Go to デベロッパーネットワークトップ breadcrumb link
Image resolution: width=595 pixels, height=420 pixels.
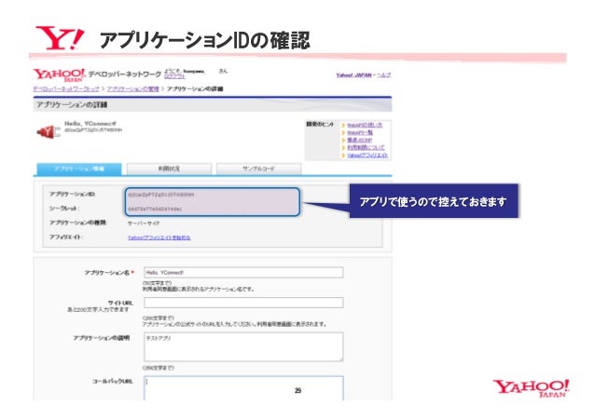66,88
